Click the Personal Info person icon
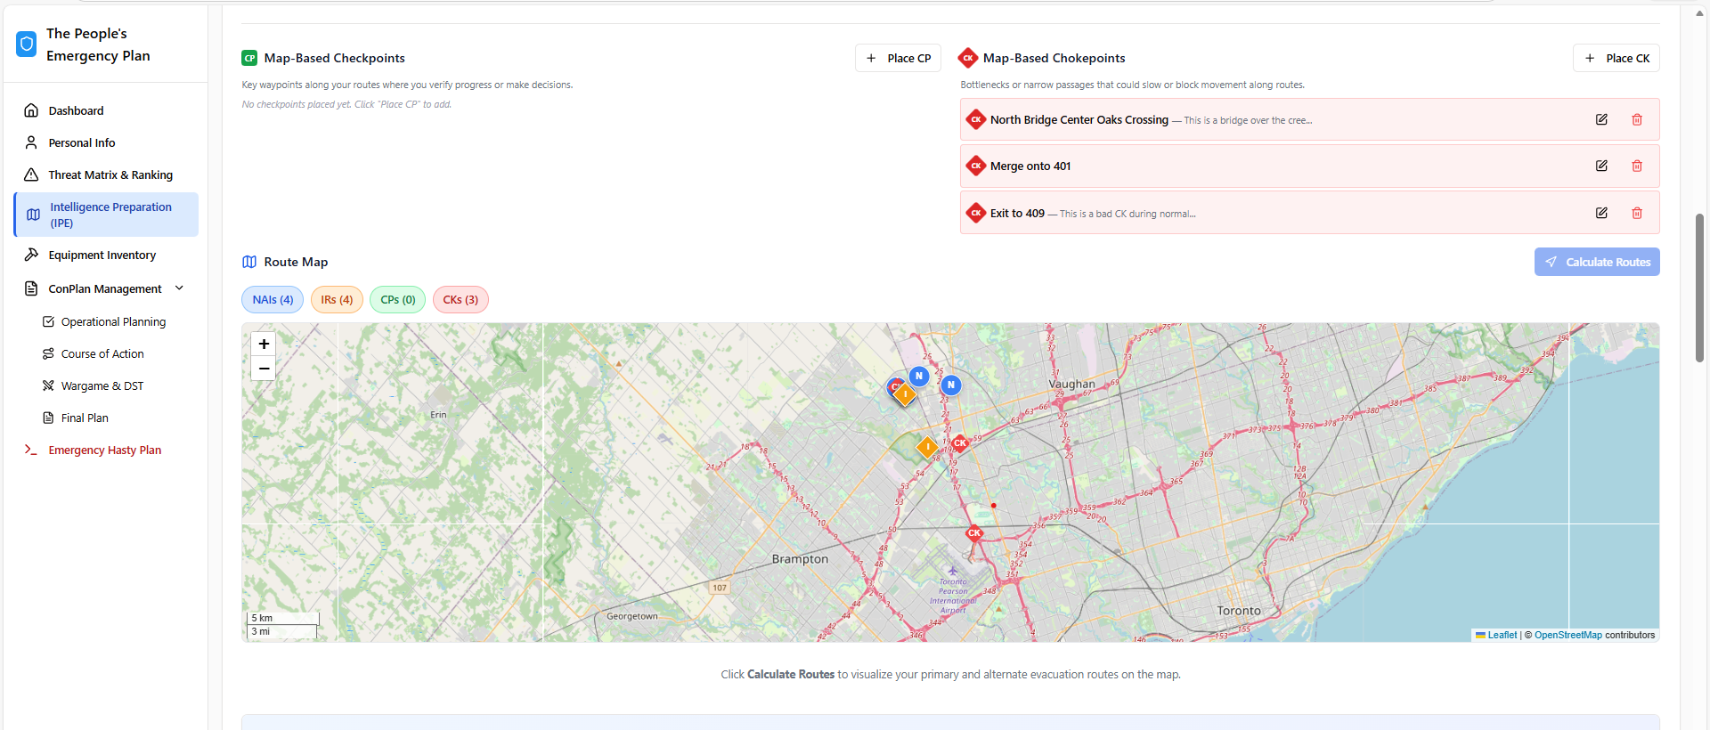Viewport: 1710px width, 730px height. click(x=31, y=142)
